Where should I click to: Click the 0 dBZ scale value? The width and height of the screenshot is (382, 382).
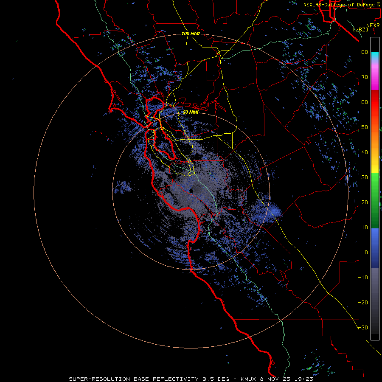click(366, 253)
